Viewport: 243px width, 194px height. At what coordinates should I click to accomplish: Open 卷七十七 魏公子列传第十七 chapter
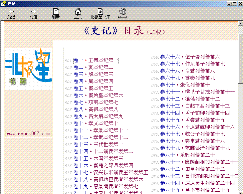click(192, 134)
